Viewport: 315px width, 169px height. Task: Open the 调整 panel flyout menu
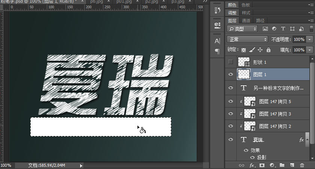(x=311, y=12)
